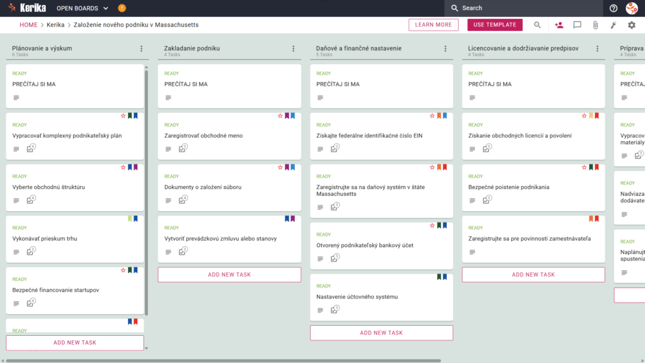Open details icon in Zakladanie podniku PREČÍTAJ SI MA
The width and height of the screenshot is (645, 363).
168,98
